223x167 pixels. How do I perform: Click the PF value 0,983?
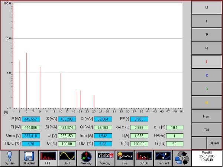(139, 119)
